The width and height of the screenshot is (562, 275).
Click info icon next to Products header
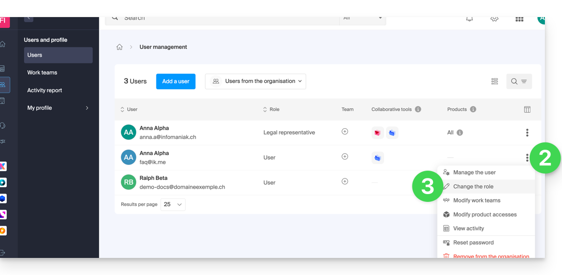click(x=473, y=109)
